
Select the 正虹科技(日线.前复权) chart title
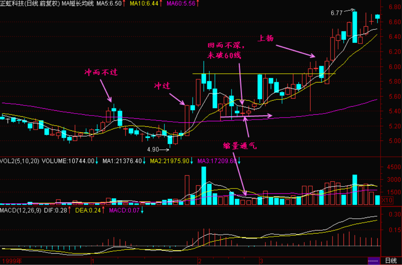[x=30, y=3]
